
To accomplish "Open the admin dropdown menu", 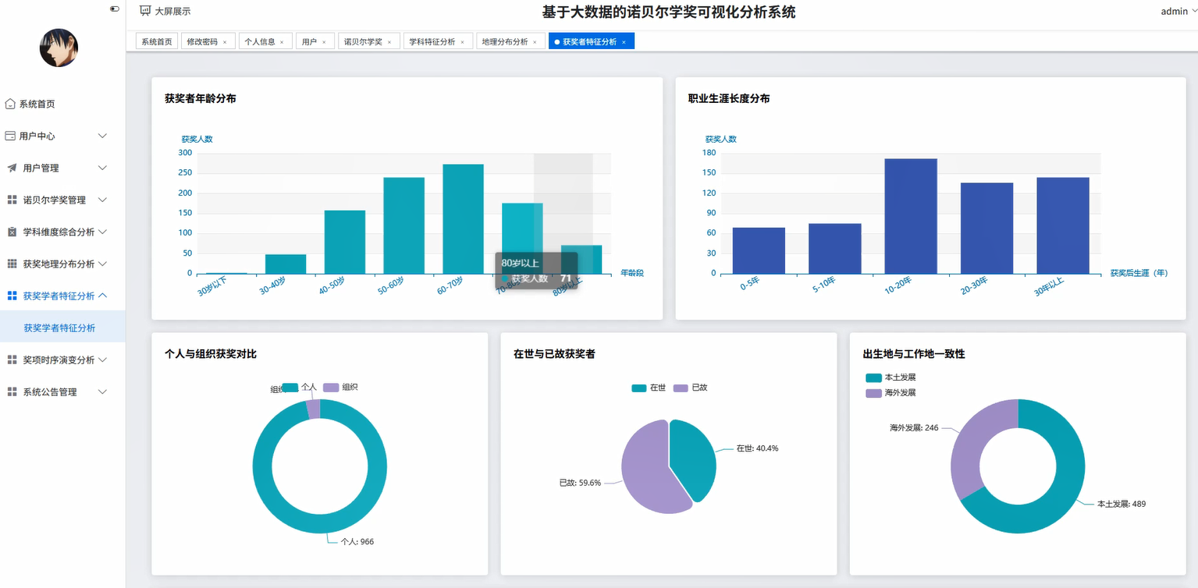I will [1178, 11].
